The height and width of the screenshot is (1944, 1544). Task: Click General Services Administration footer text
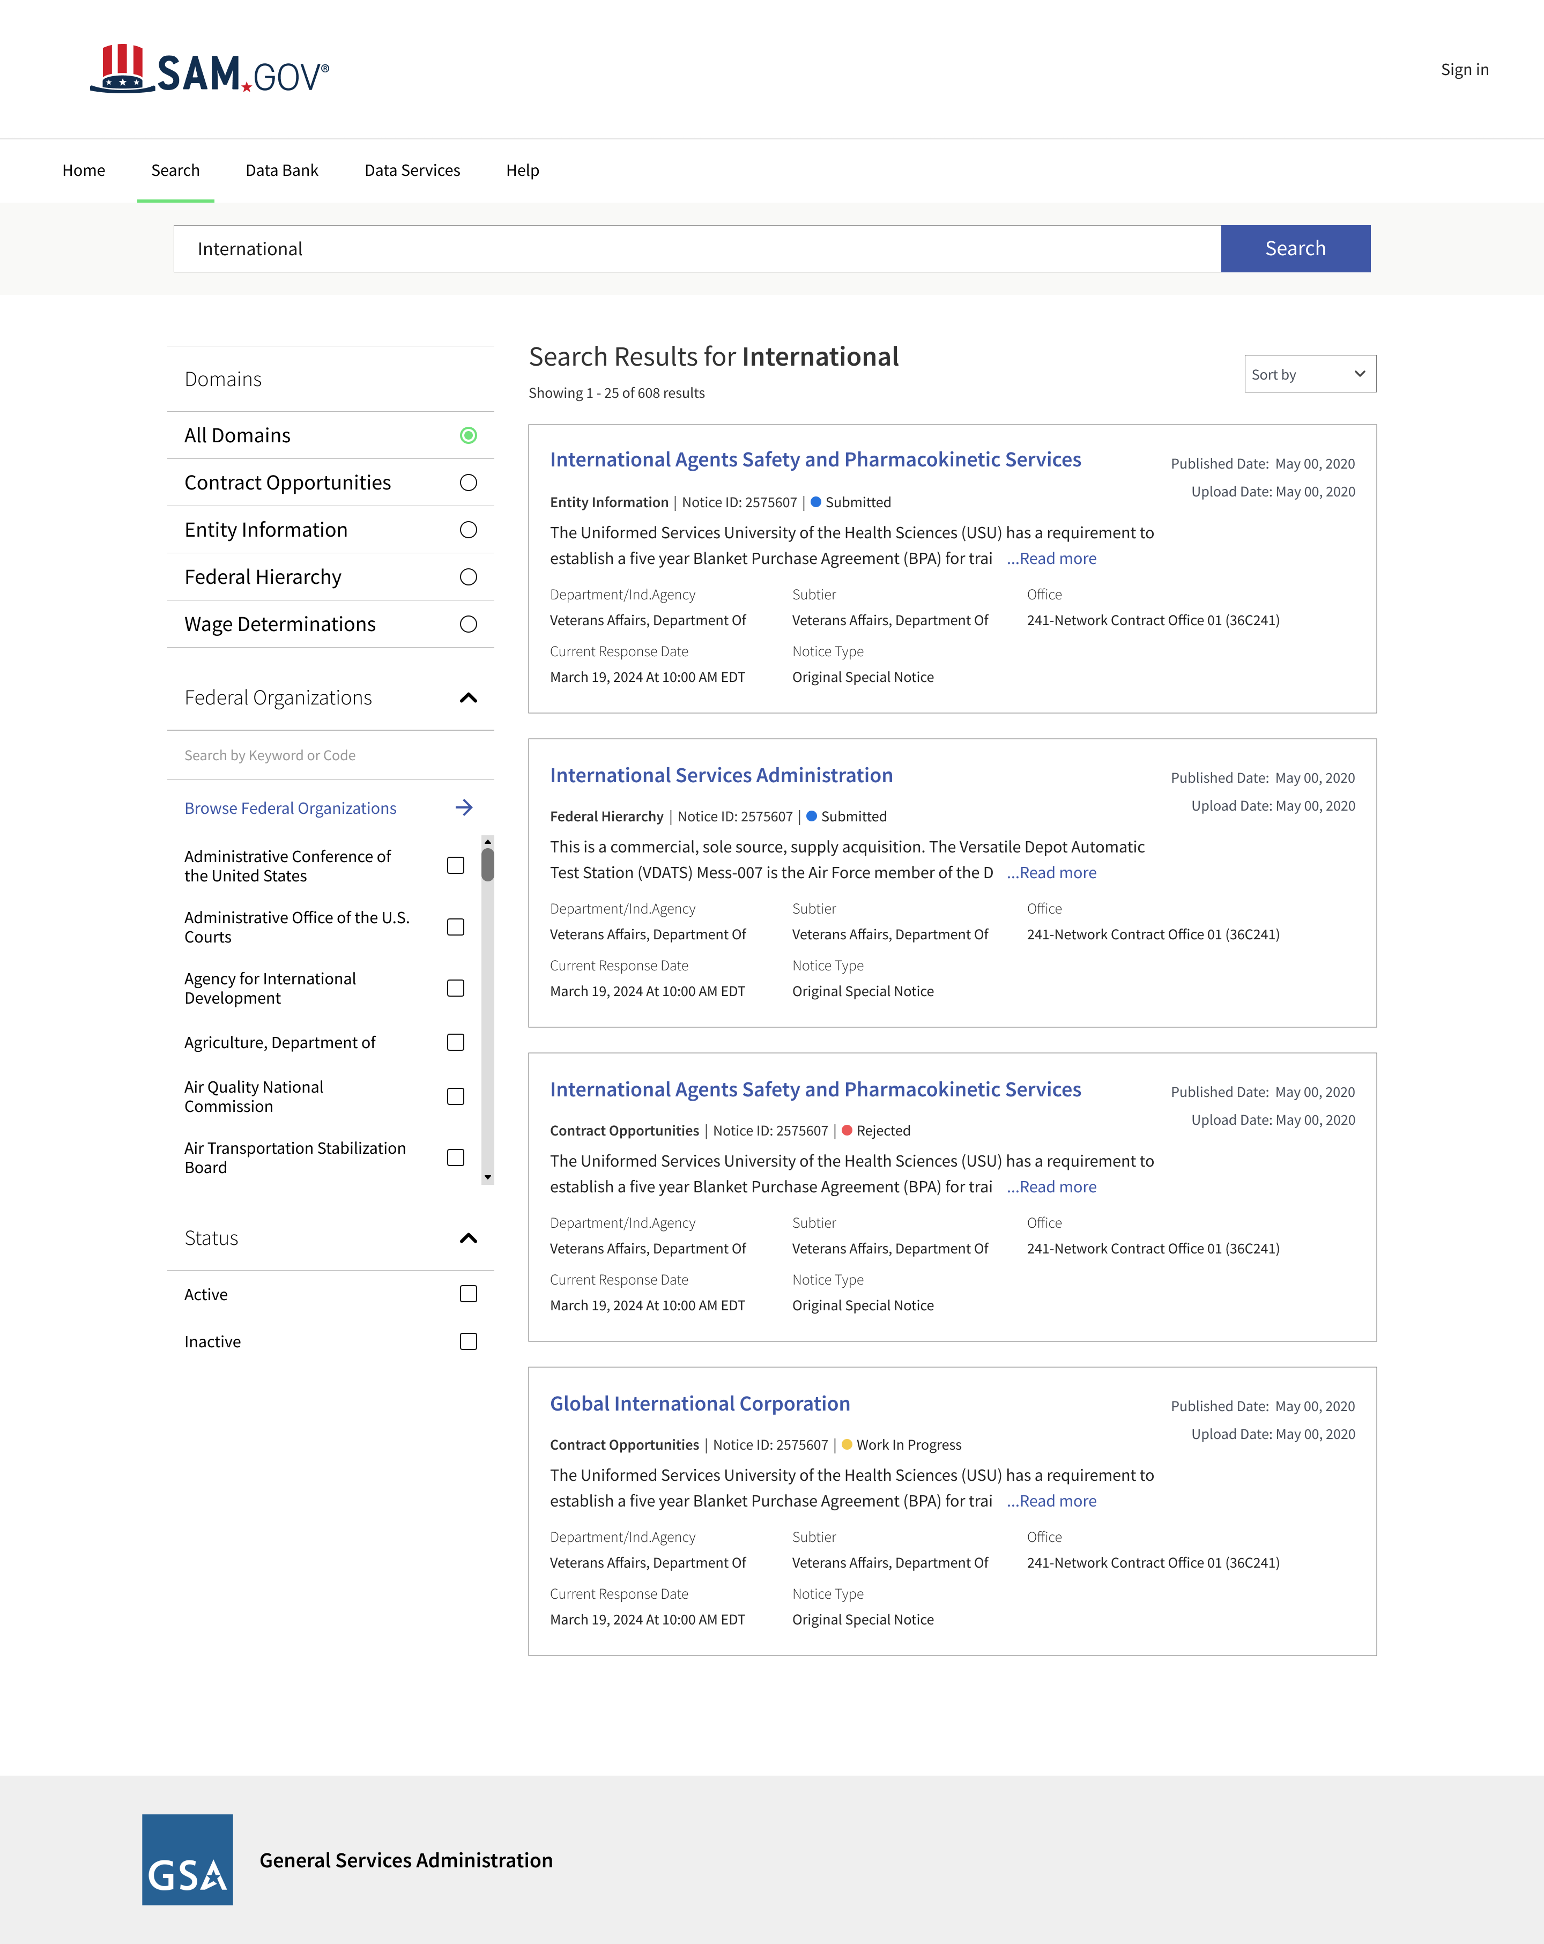coord(406,1861)
